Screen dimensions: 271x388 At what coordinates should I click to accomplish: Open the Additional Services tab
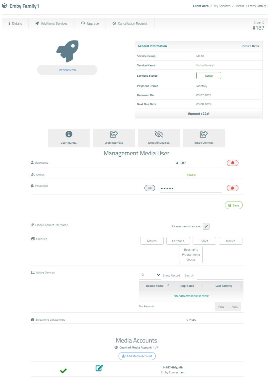[51, 24]
